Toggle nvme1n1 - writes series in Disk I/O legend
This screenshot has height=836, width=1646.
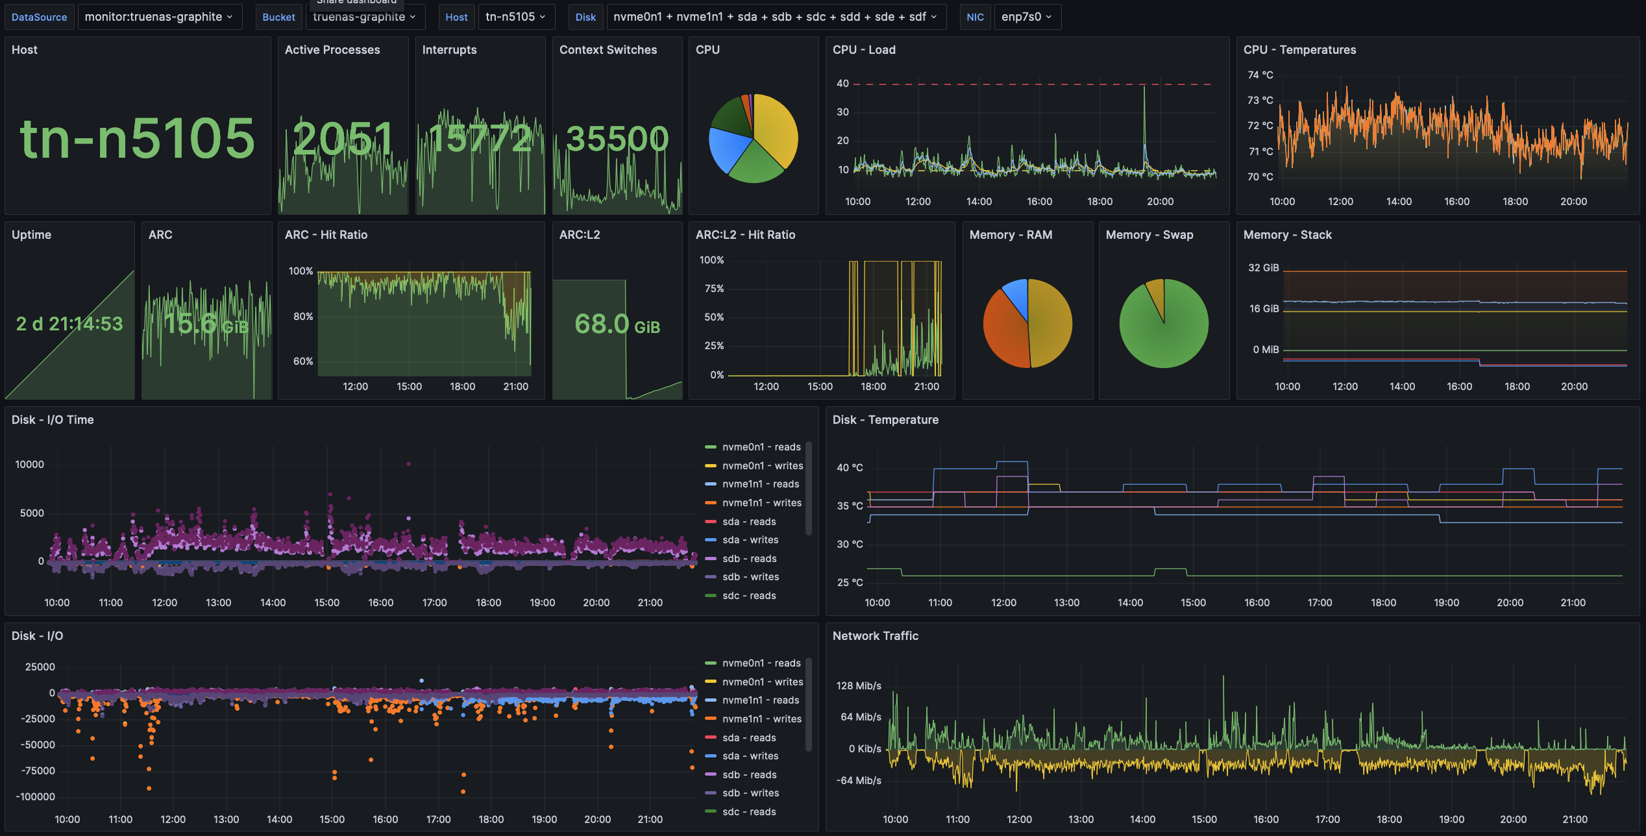pos(761,719)
